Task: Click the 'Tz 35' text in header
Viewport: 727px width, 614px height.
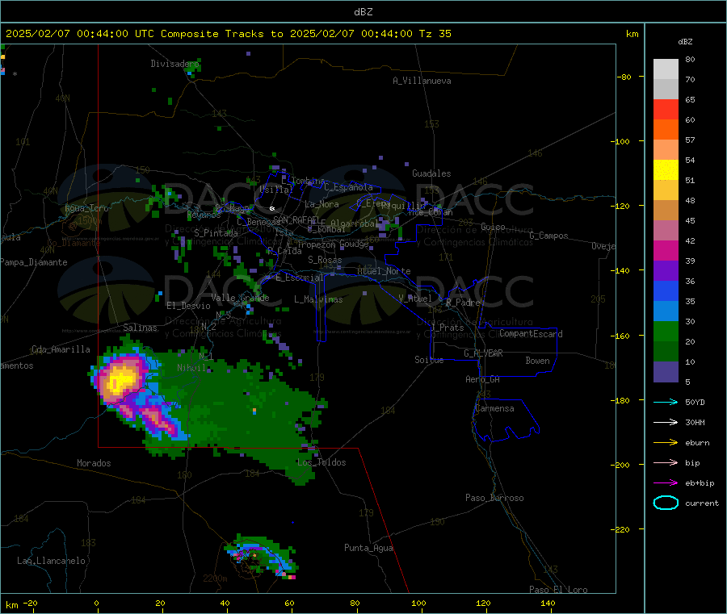Action: coord(435,34)
